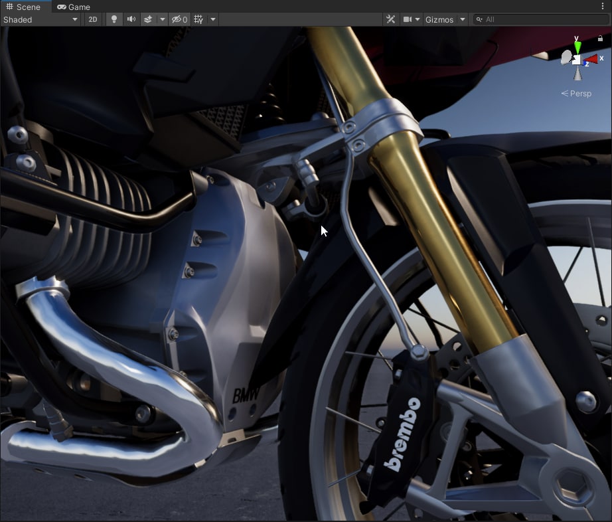Toggle scene lighting bulb icon
This screenshot has width=612, height=522.
click(114, 19)
